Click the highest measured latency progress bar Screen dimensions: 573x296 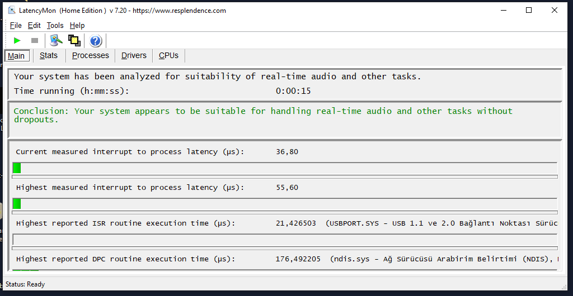click(x=285, y=204)
